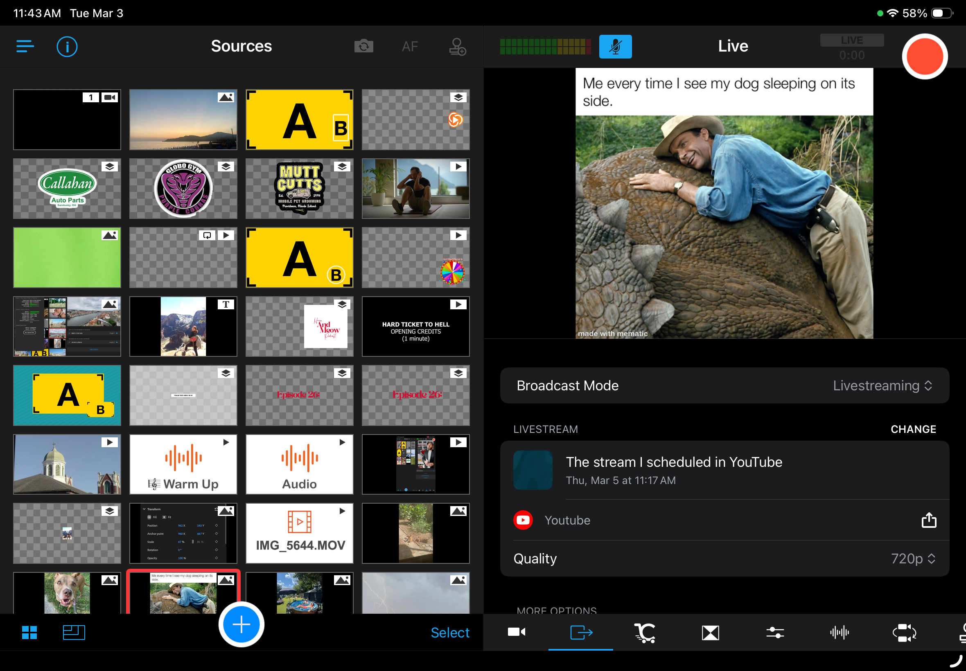Open the hamburger menu icon
The width and height of the screenshot is (966, 671).
click(25, 46)
